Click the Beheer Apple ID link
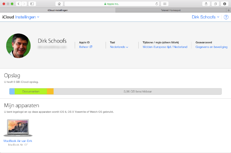 [x=86, y=47]
